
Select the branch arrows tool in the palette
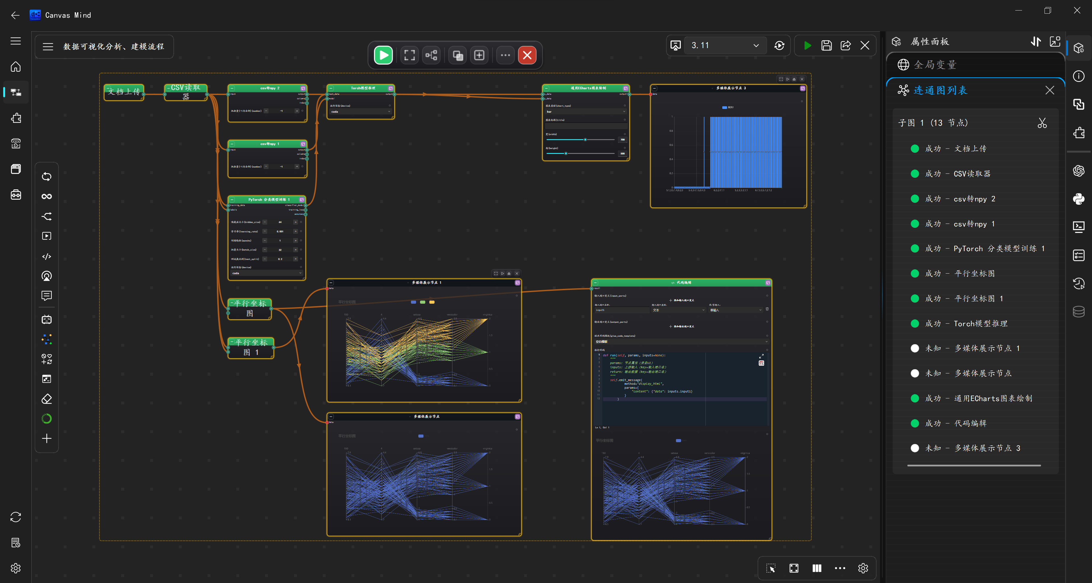(47, 216)
